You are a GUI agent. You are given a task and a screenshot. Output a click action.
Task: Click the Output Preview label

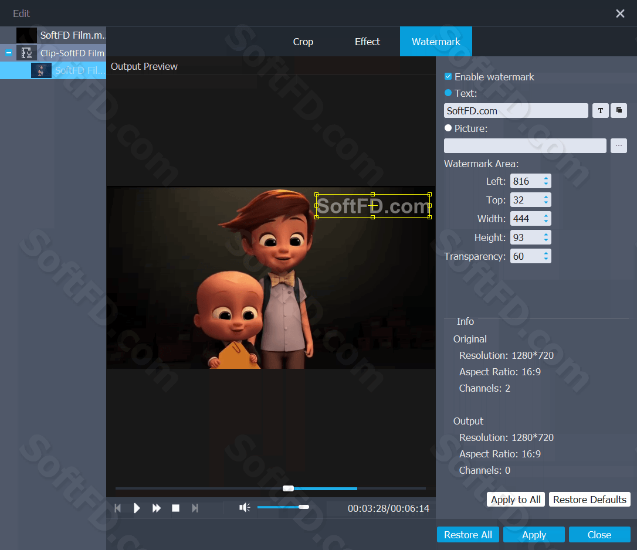[144, 66]
